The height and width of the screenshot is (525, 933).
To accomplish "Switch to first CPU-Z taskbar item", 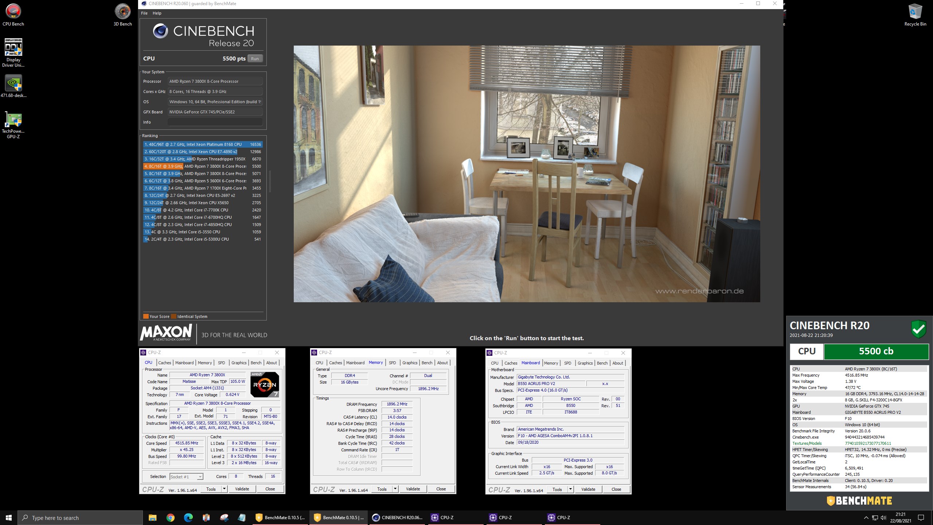I will click(x=456, y=518).
